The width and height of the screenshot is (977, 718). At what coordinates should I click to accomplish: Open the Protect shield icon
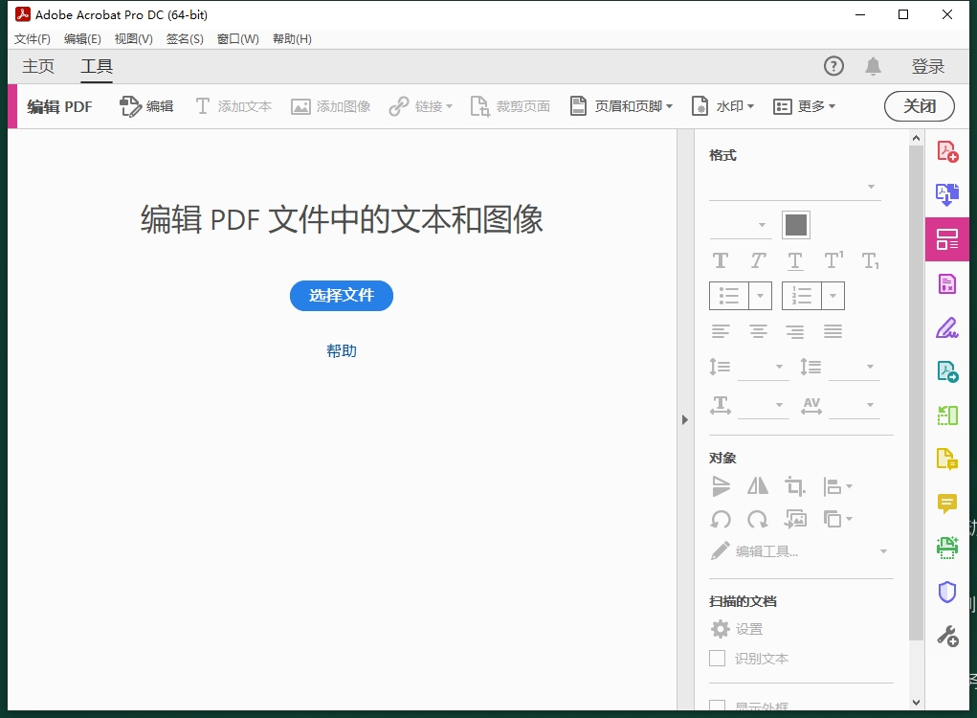click(947, 592)
